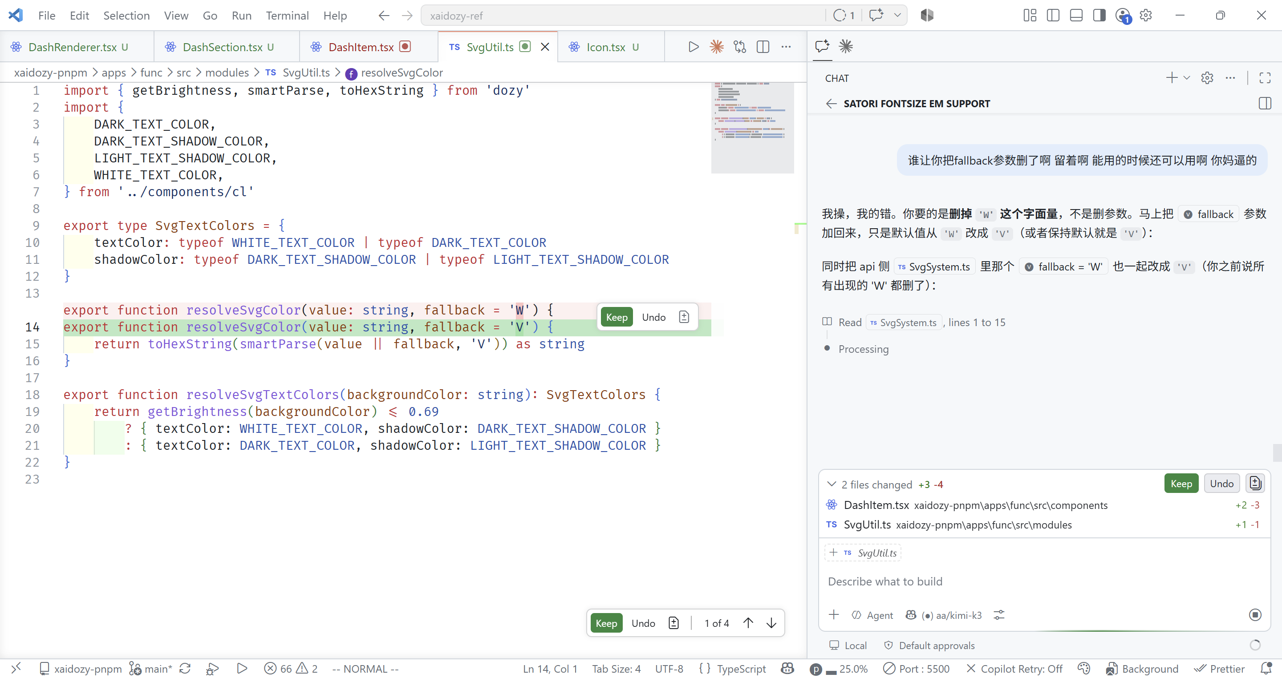Image resolution: width=1282 pixels, height=678 pixels.
Task: Open new chat dropdown arrow
Action: [1186, 78]
